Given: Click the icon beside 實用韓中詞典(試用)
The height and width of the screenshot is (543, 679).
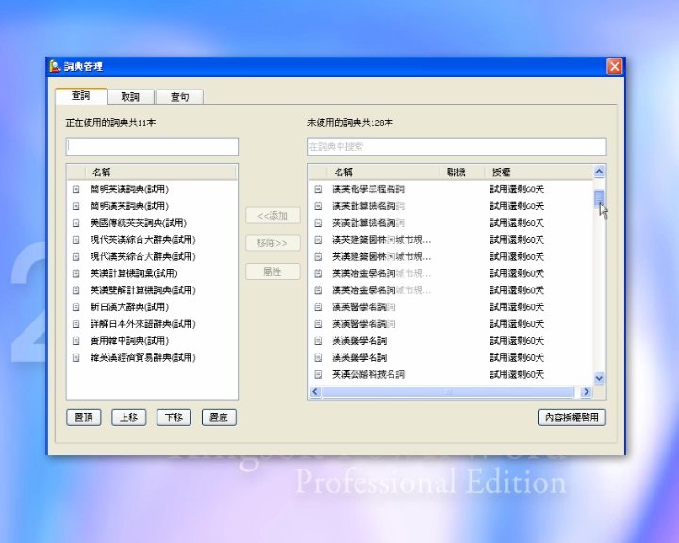Looking at the screenshot, I should click(75, 340).
